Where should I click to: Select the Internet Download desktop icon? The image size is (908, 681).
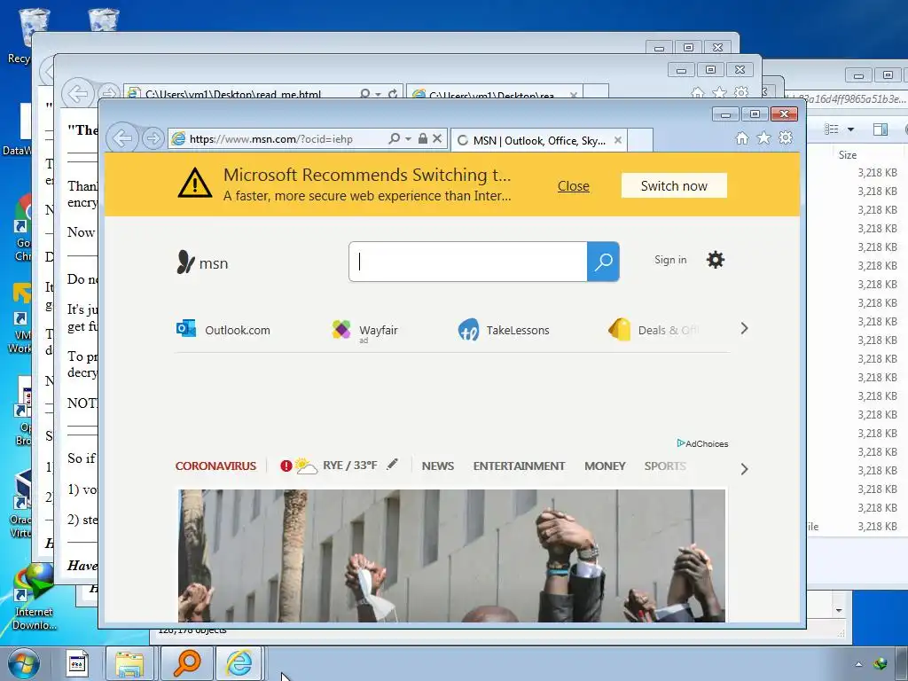tap(34, 597)
